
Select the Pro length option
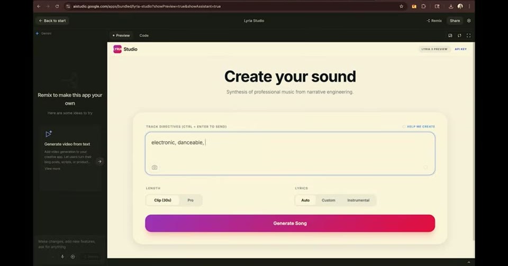click(190, 200)
